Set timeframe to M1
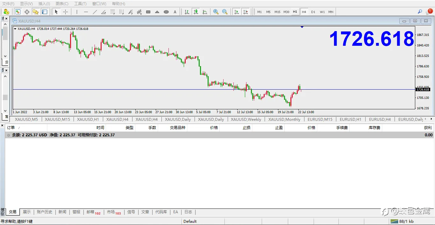 point(260,12)
